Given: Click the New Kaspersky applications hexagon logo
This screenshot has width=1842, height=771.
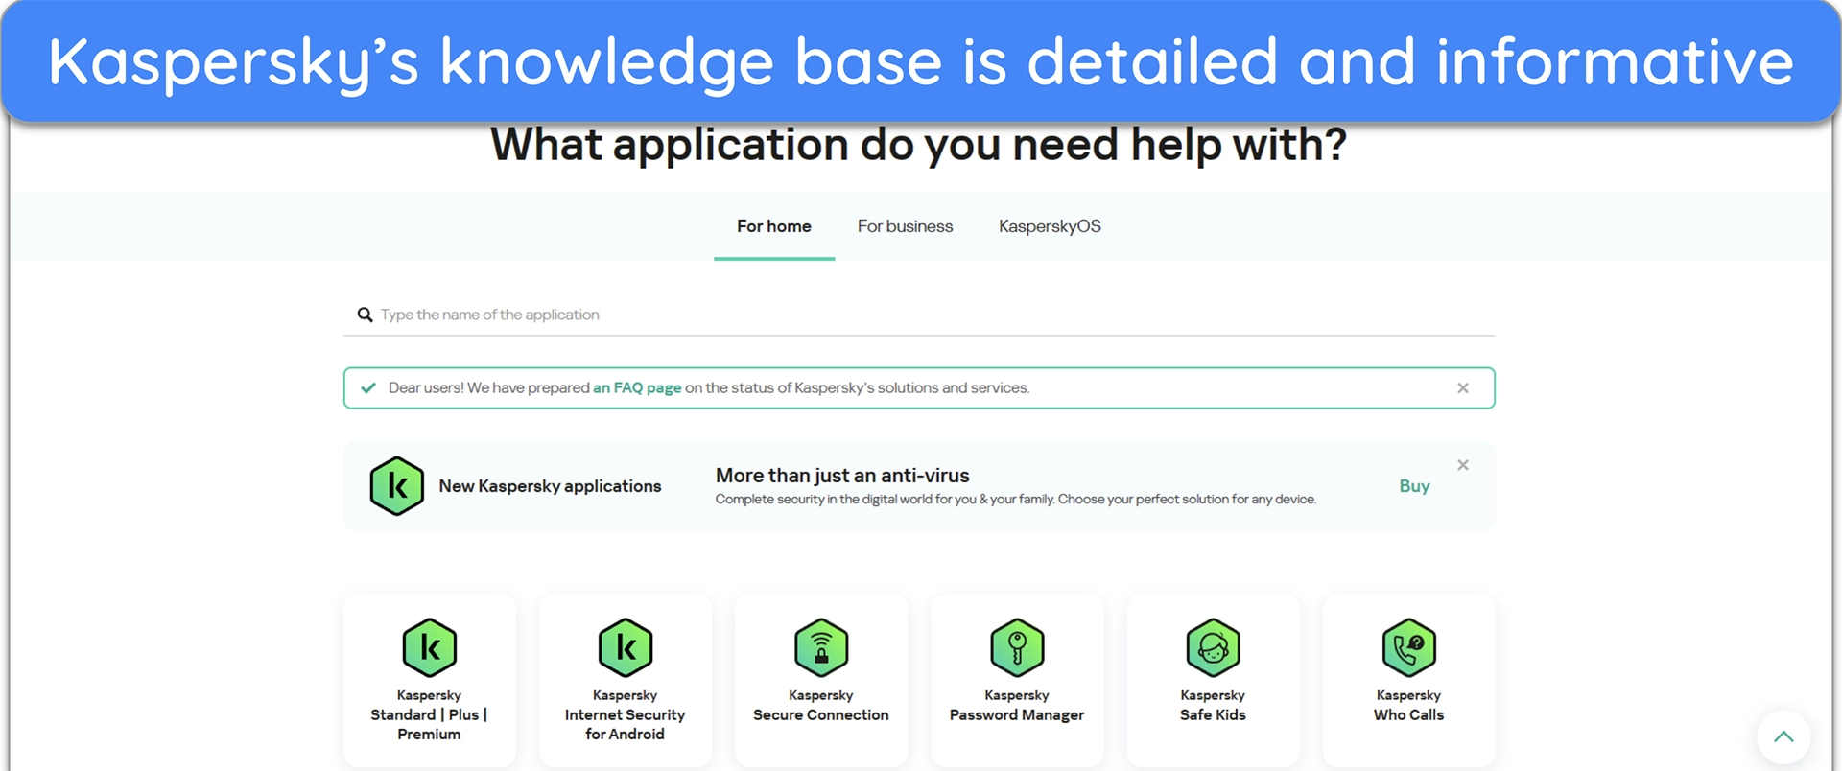Looking at the screenshot, I should click(x=396, y=486).
